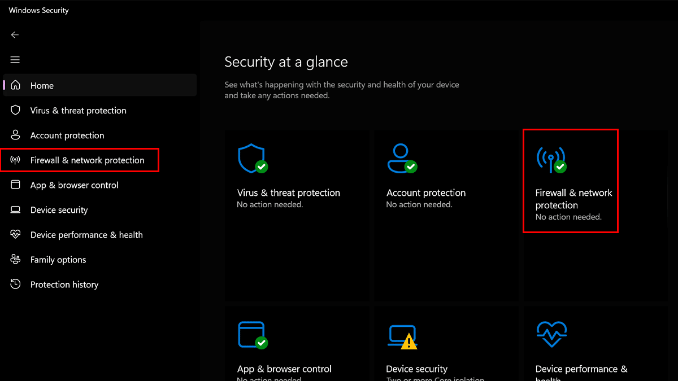Click App & browser control sidebar icon
The height and width of the screenshot is (381, 678).
pos(16,185)
